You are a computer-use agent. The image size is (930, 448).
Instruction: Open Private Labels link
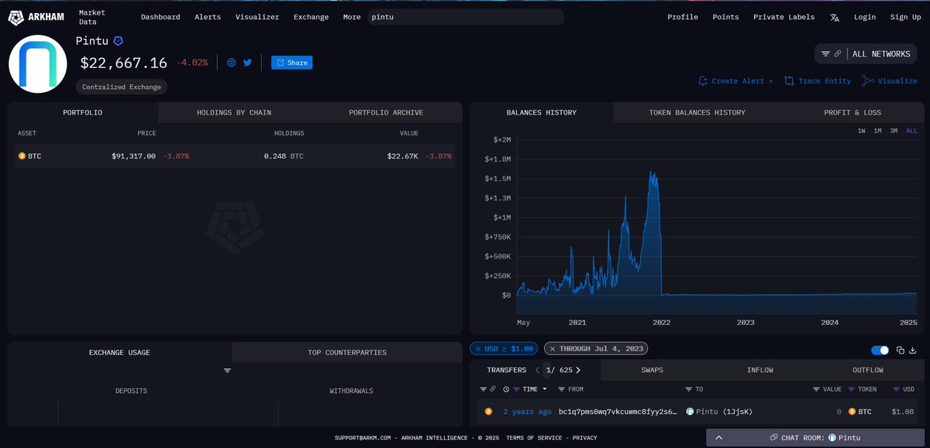pos(784,17)
